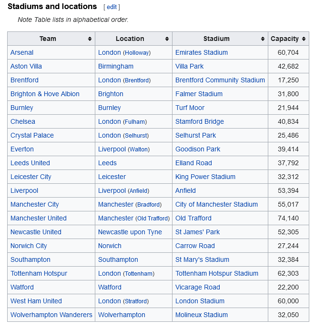The image size is (315, 329).
Task: Sort table by Team column arrows
Action: (x=90, y=39)
